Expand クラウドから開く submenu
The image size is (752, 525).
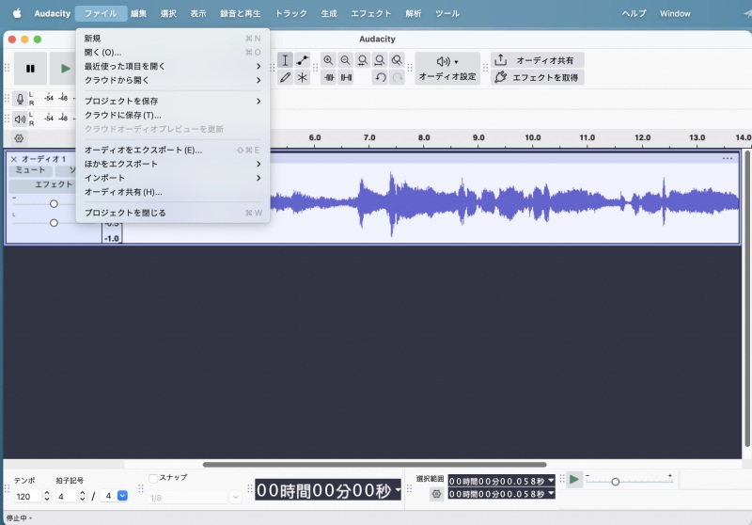click(173, 80)
